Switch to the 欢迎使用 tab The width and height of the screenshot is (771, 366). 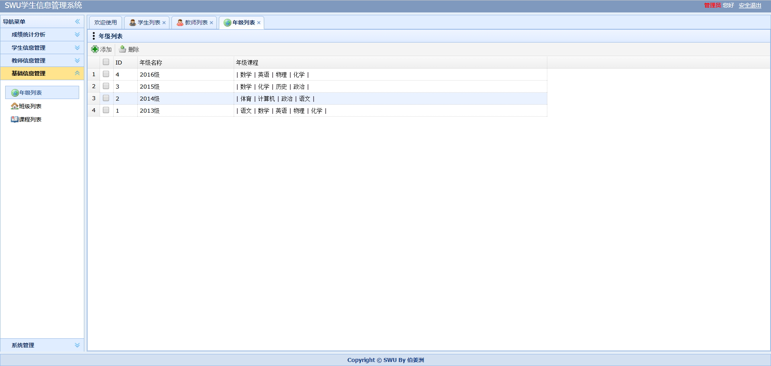[105, 22]
